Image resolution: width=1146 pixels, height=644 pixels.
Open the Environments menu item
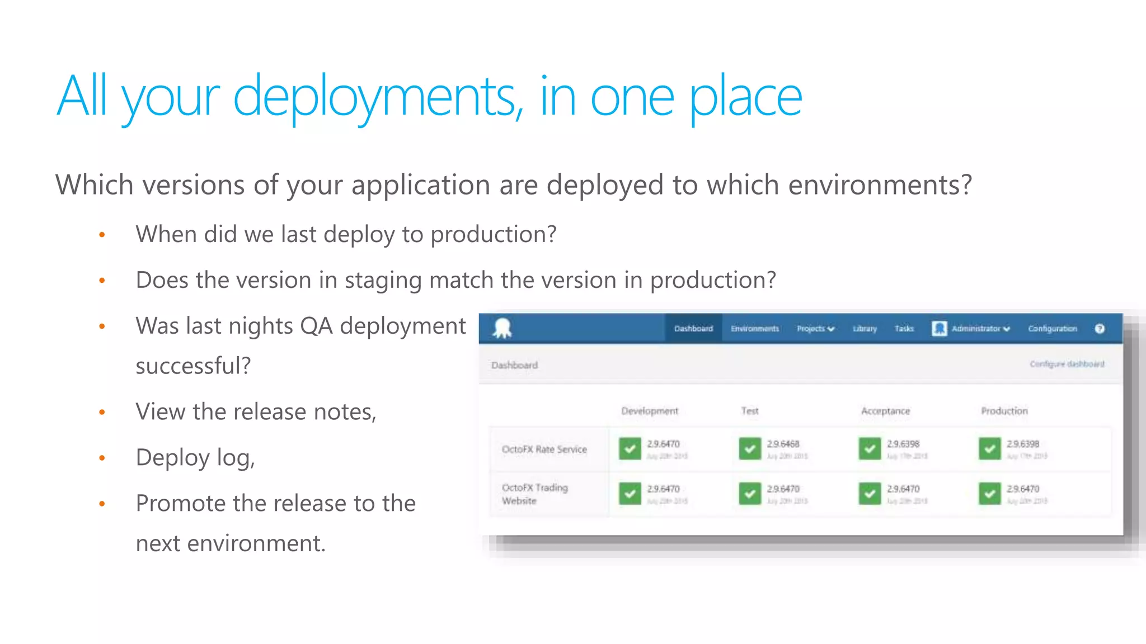pyautogui.click(x=754, y=329)
